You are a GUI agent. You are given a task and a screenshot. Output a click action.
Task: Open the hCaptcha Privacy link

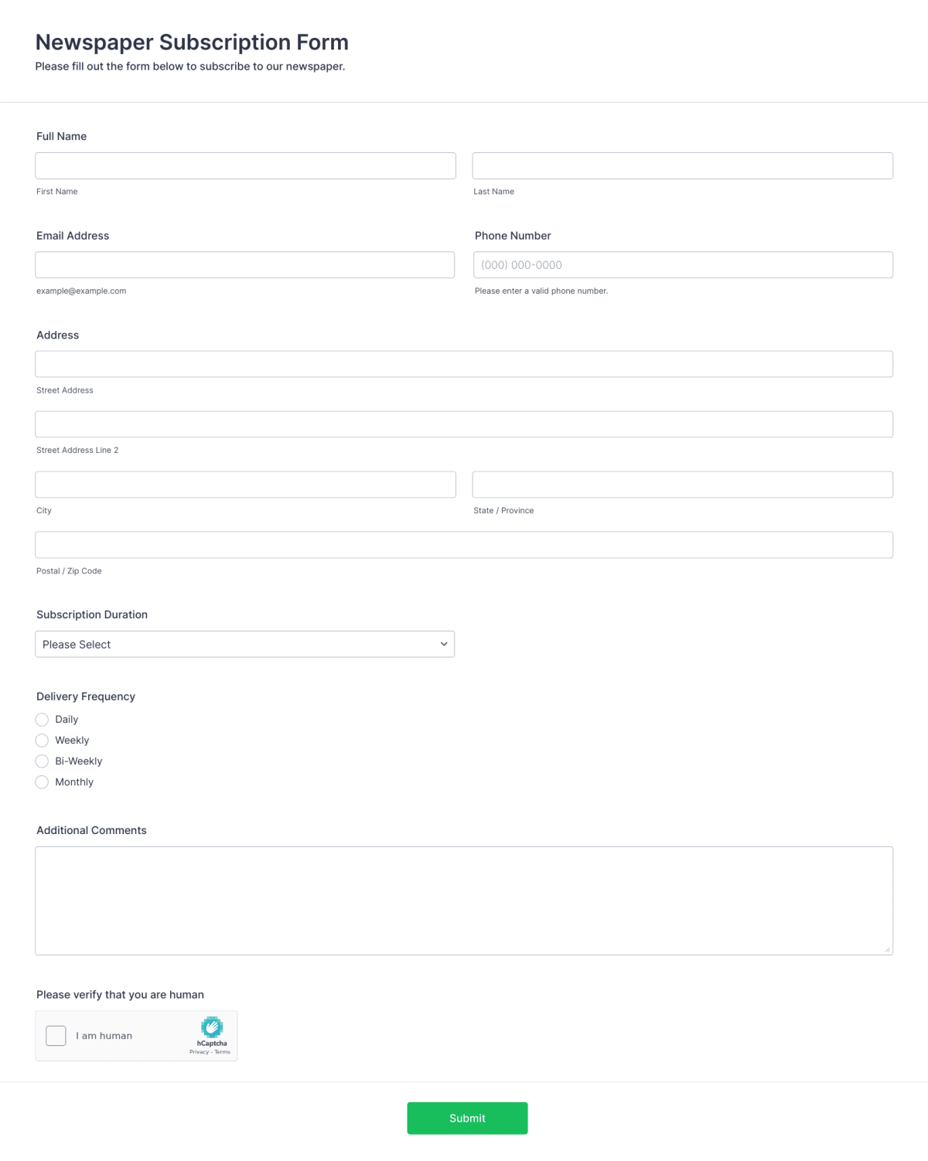199,1051
